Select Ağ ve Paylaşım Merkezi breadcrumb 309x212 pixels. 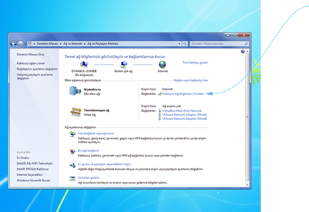tap(103, 44)
